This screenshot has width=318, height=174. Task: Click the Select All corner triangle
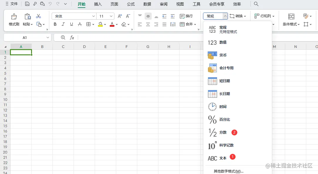pos(6,47)
